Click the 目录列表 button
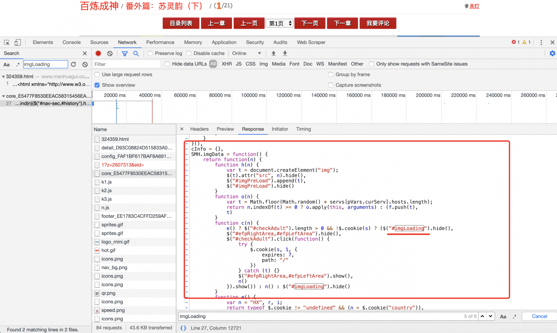This screenshot has height=333, width=557. [181, 23]
